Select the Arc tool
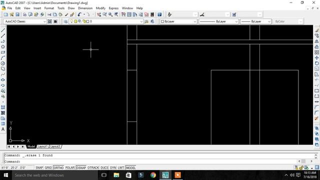The image size is (320, 180). pyautogui.click(x=3, y=58)
